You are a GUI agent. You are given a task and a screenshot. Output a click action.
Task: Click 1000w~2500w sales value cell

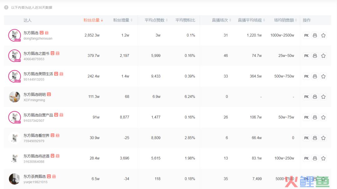282,35
